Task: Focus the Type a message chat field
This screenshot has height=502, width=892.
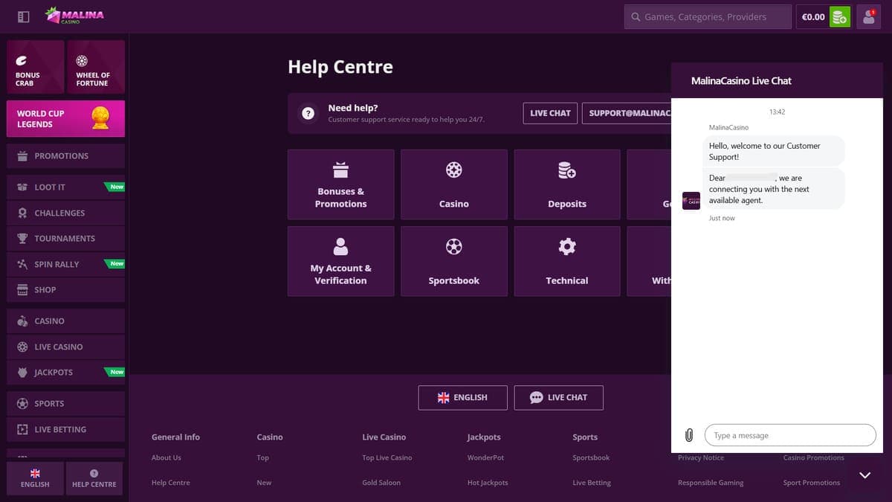Action: 791,435
